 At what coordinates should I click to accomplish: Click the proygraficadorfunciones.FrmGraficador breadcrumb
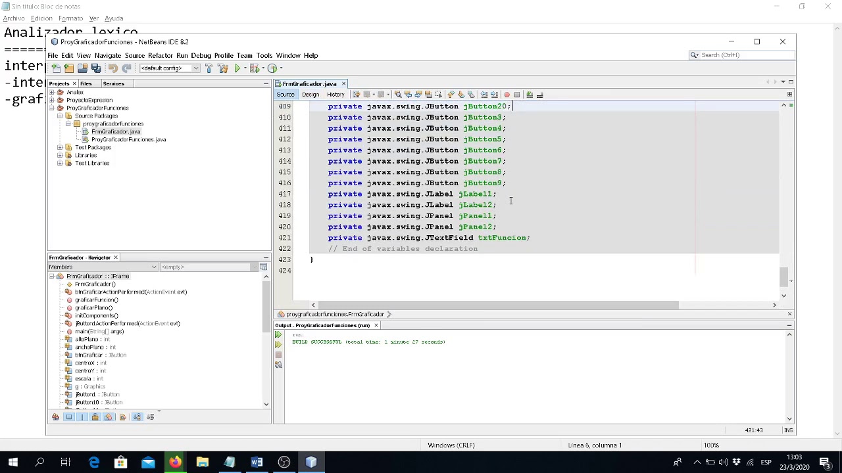pyautogui.click(x=335, y=315)
